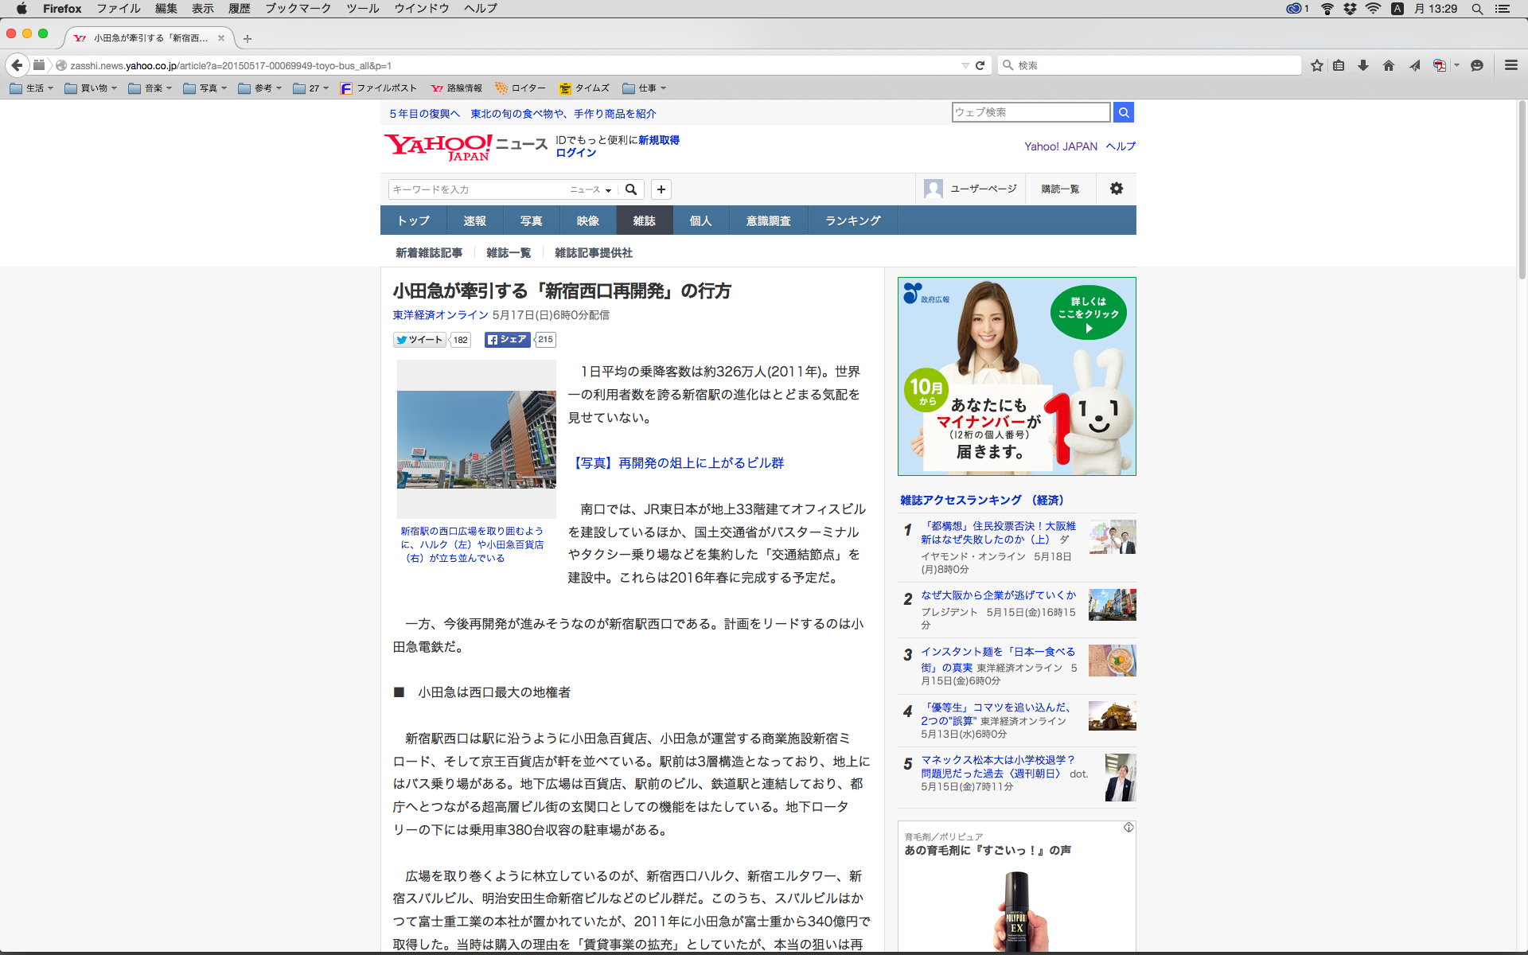Viewport: 1528px width, 955px height.
Task: Click the Shinjuku station article photo
Action: 476,439
